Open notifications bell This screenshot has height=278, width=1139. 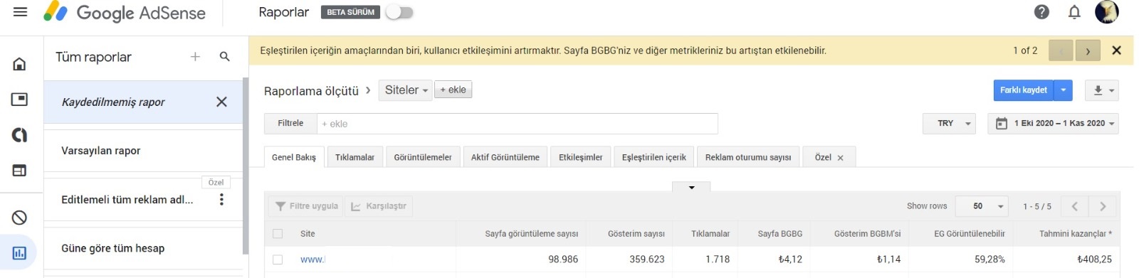pos(1074,12)
